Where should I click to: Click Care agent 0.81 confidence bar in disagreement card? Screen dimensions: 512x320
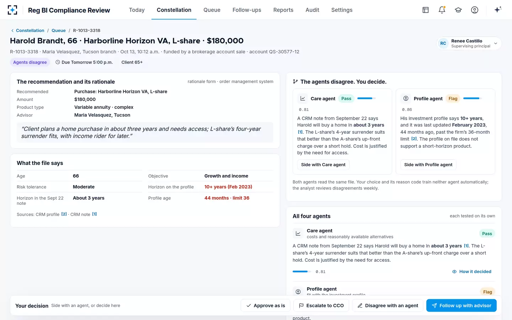pos(366,98)
